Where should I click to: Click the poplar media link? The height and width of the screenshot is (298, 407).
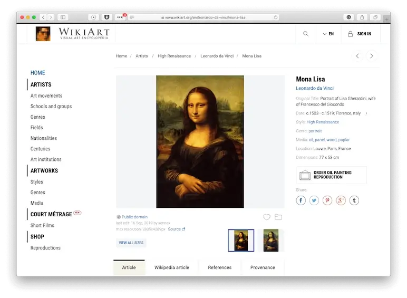(344, 140)
